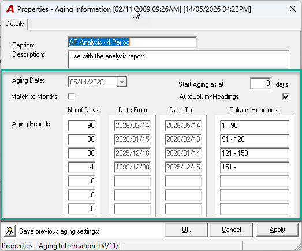Screen dimensions: 302x251
Task: Click the Caption field AR Analysis
Action: 132,42
